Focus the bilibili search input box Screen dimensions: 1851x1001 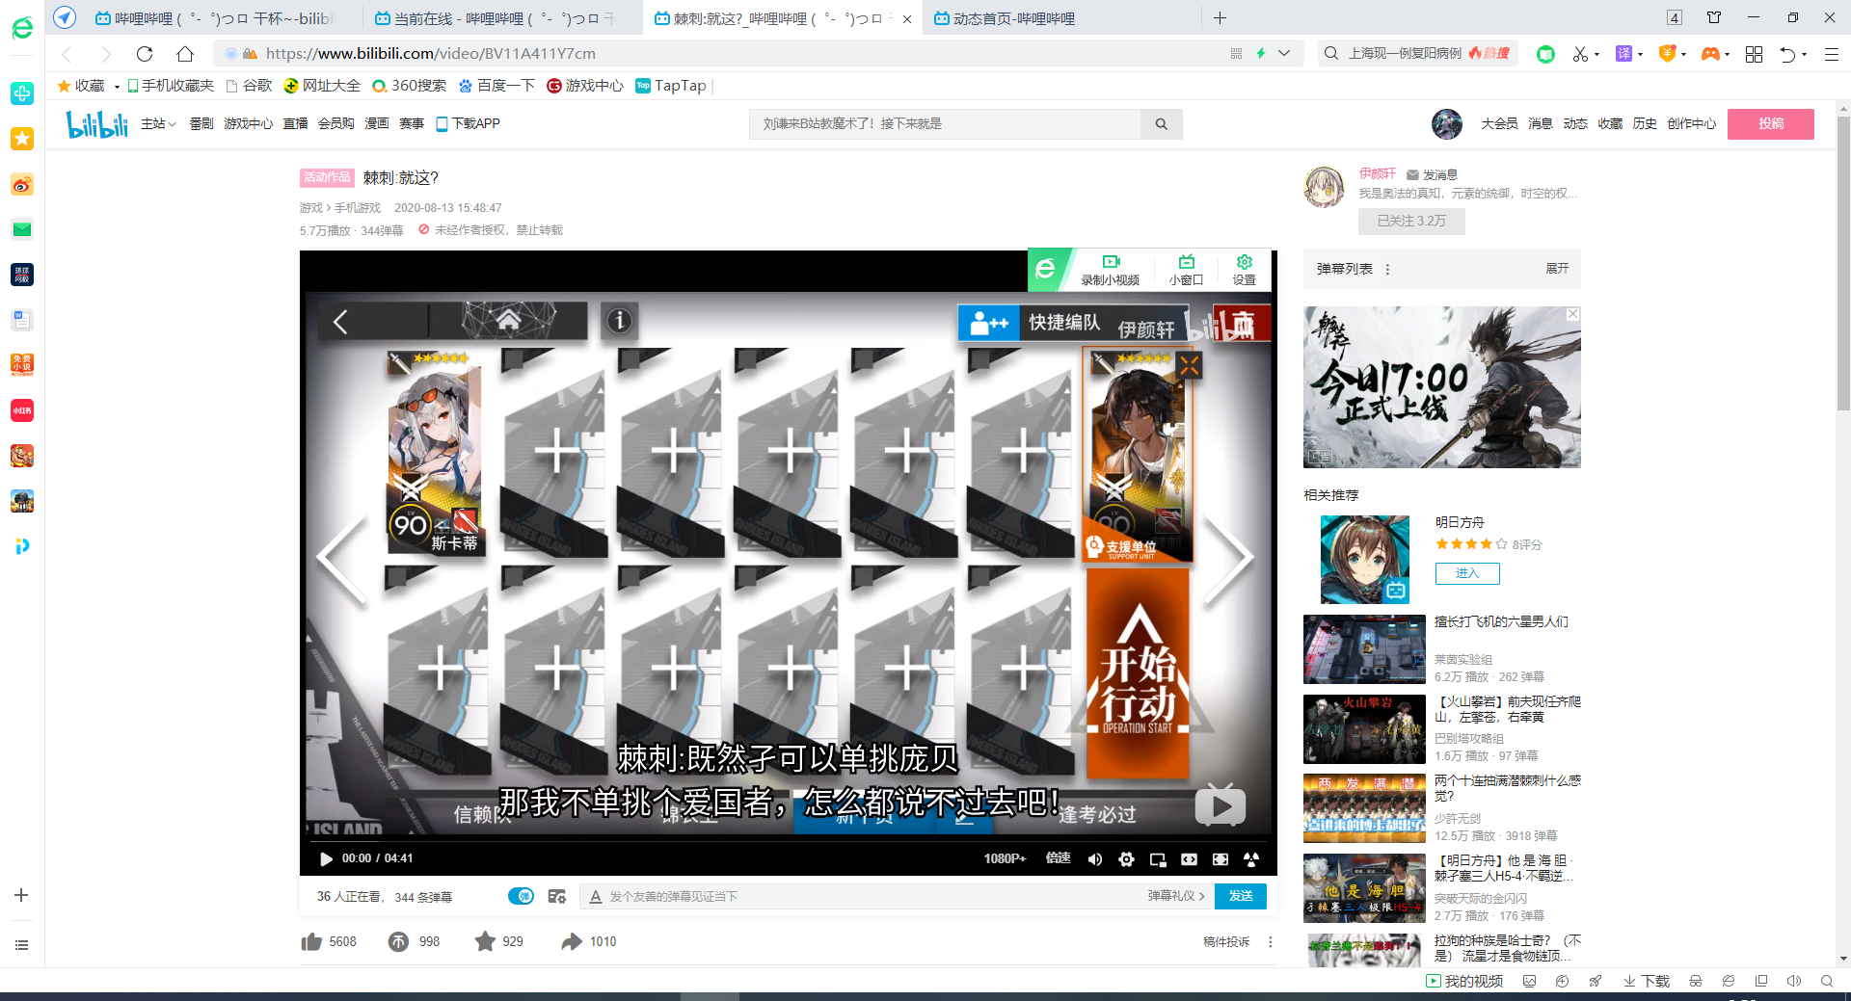point(945,124)
